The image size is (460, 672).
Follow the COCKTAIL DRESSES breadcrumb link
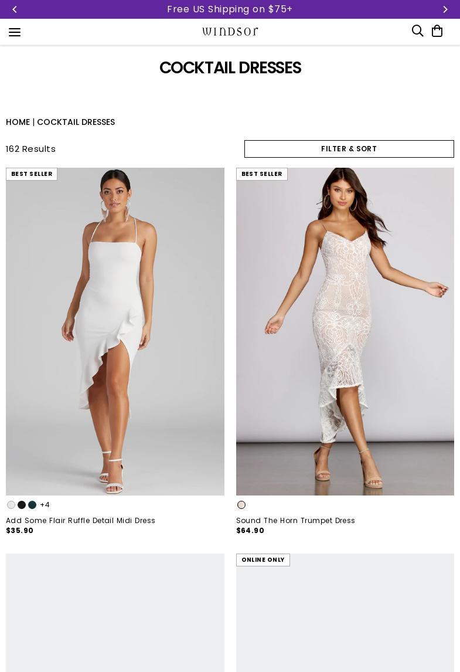point(76,122)
